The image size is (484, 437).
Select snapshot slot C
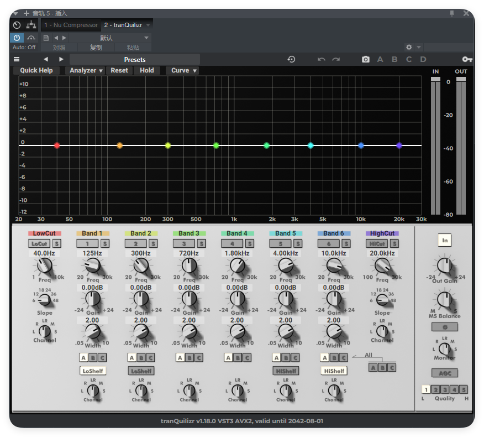409,59
